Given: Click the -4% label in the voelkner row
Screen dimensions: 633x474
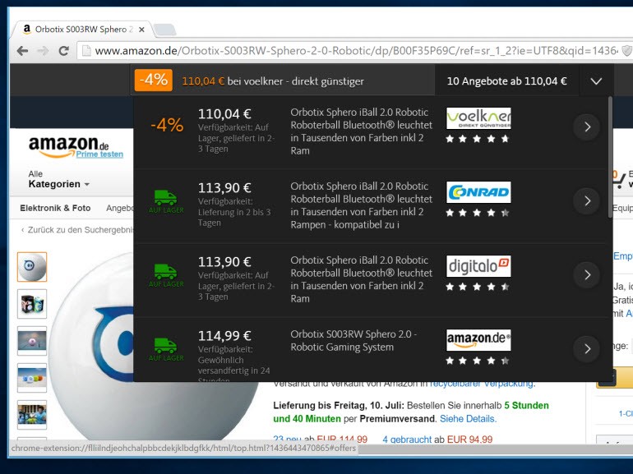Looking at the screenshot, I should (x=167, y=125).
